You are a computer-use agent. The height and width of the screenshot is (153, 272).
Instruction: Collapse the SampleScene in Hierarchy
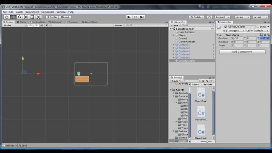click(171, 29)
